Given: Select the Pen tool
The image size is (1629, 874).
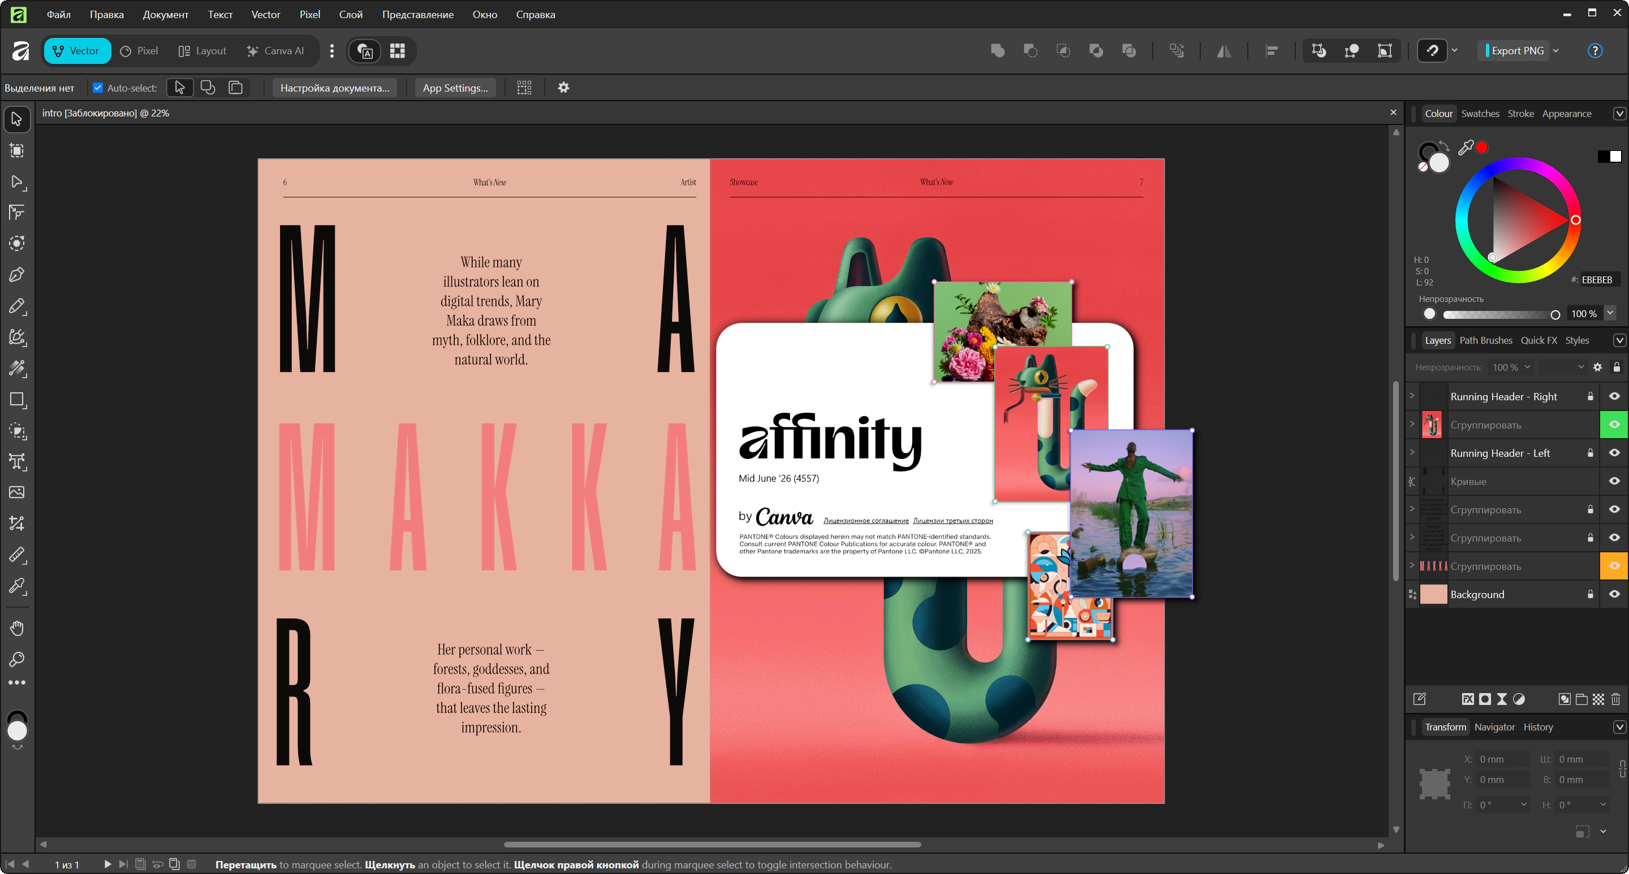Looking at the screenshot, I should 17,275.
